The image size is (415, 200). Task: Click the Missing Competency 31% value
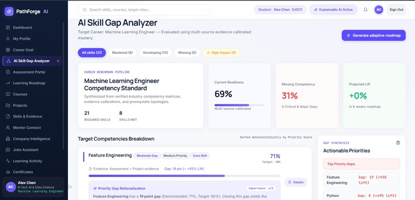coord(289,96)
